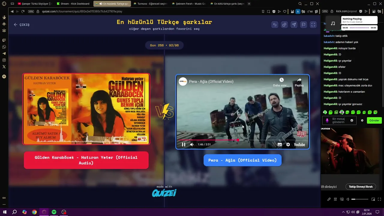
Task: Click the heart bookmark icon
Action: (x=285, y=11)
